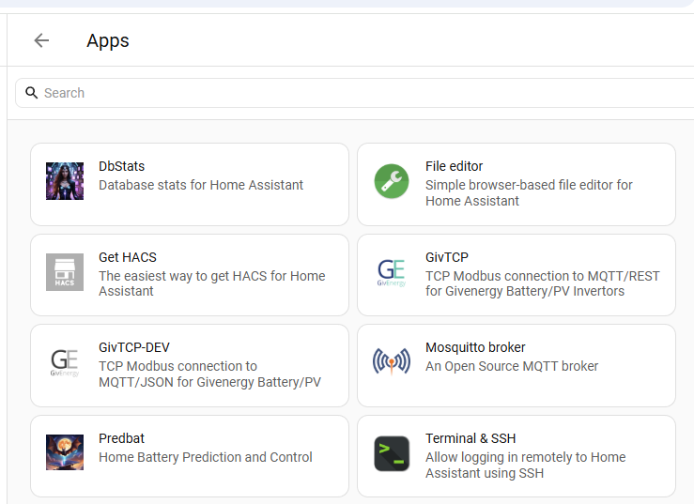Screen dimensions: 694x504
Task: Open the GivTCP-DEV title
Action: [x=134, y=347]
